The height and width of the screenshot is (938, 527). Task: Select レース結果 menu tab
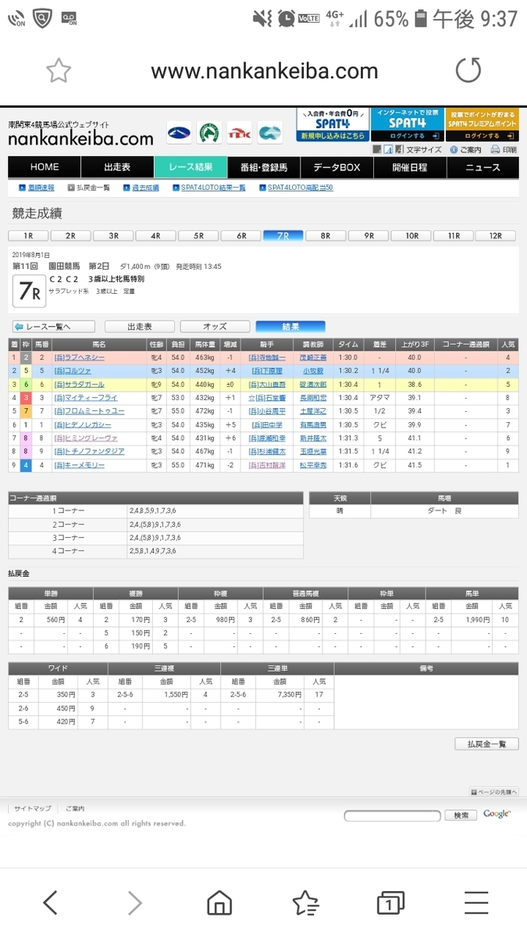(191, 167)
